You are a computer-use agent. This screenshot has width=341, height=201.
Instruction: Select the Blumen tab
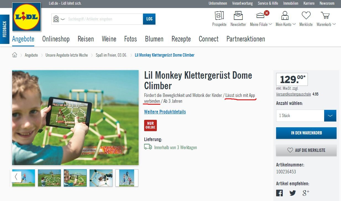154,39
